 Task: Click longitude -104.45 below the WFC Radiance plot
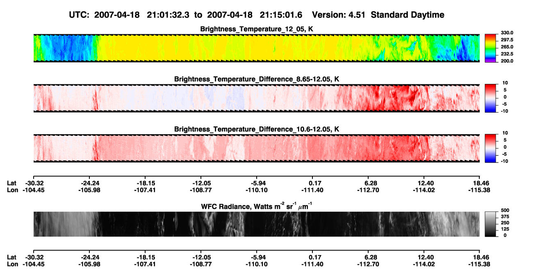pyautogui.click(x=33, y=265)
